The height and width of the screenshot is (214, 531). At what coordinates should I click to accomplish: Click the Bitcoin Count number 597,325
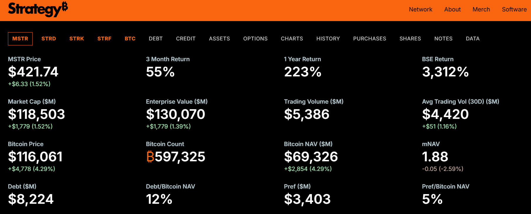click(180, 157)
